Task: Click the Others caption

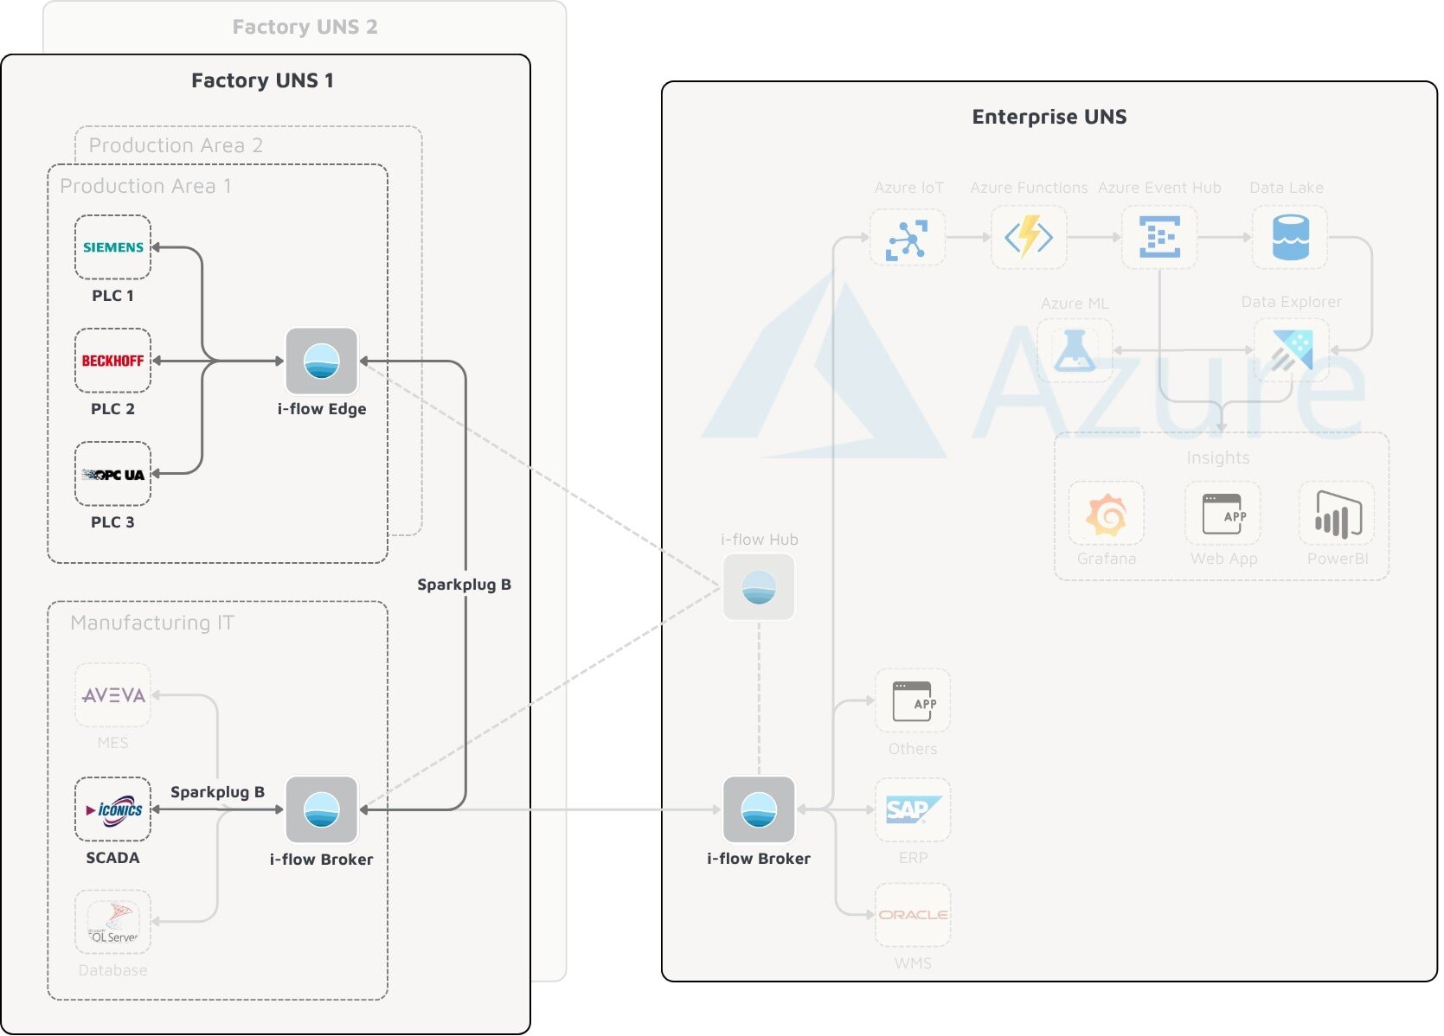Action: click(x=913, y=749)
